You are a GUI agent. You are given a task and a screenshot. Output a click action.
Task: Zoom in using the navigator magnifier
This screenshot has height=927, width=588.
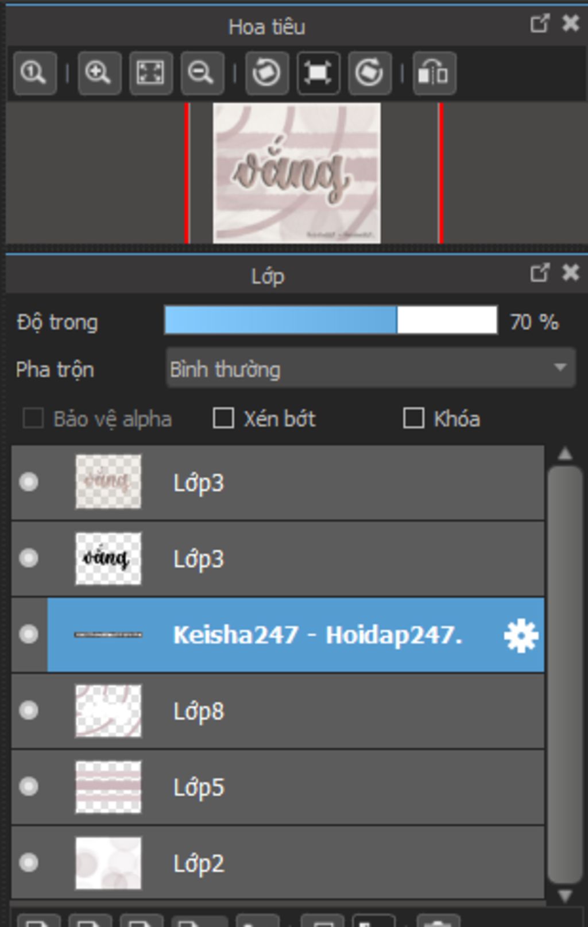tap(99, 73)
